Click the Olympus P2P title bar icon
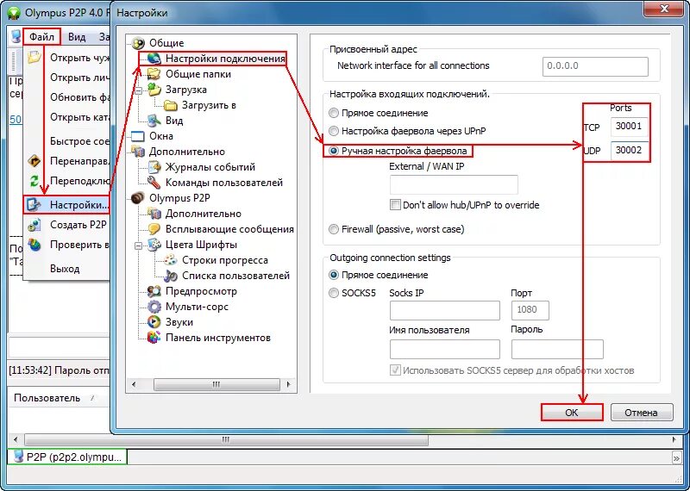Viewport: 690px width, 491px height. (x=15, y=13)
